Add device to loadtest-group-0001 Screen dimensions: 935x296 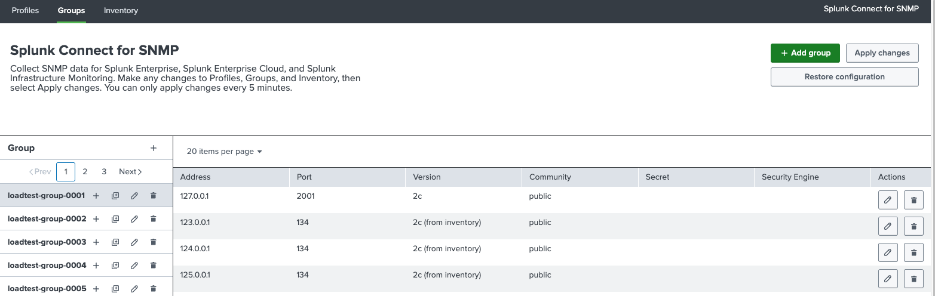(96, 196)
